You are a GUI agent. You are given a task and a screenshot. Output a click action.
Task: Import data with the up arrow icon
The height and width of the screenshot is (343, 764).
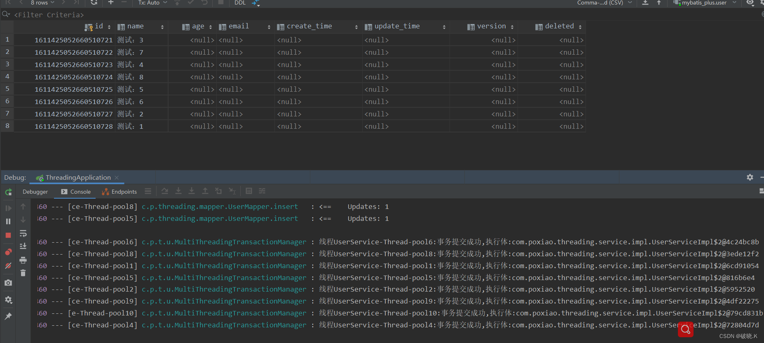(x=659, y=2)
